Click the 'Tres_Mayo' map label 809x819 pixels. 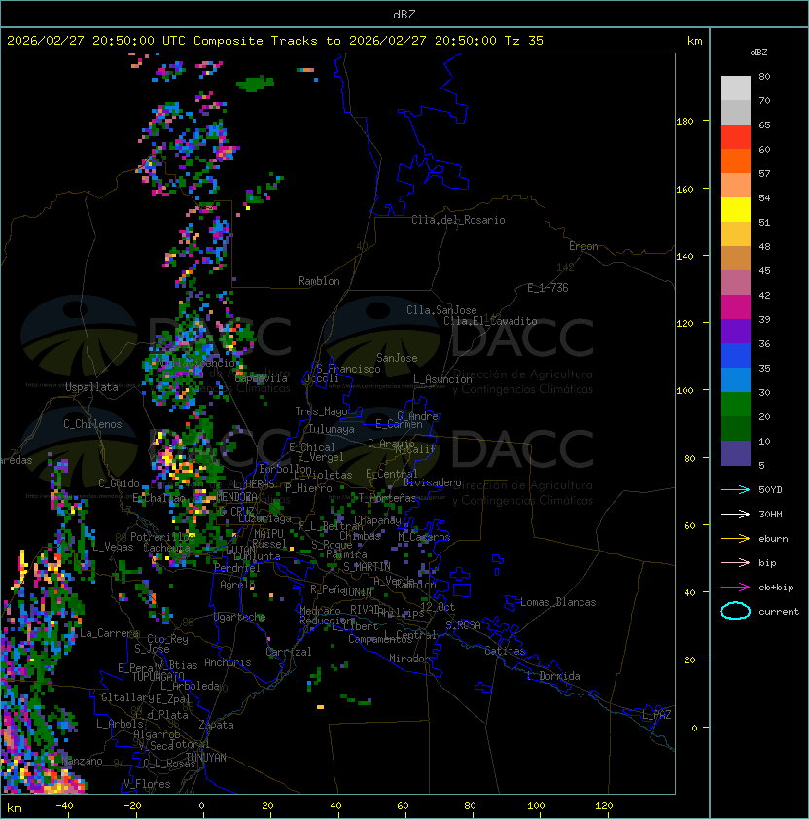point(321,411)
